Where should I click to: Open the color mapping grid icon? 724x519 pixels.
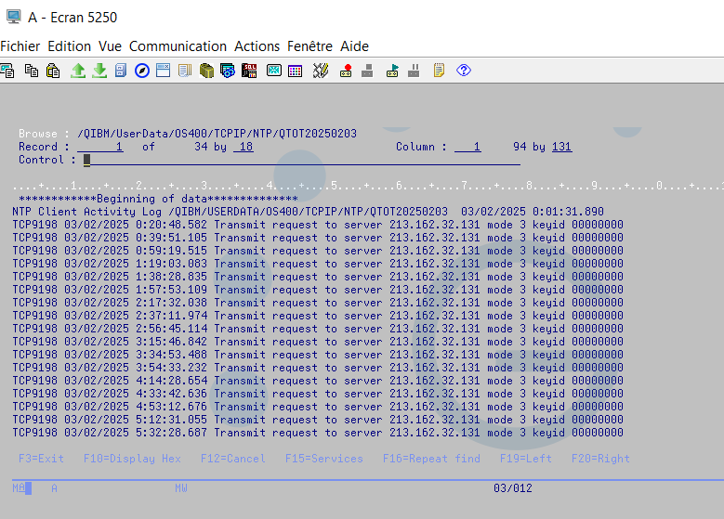[x=295, y=71]
